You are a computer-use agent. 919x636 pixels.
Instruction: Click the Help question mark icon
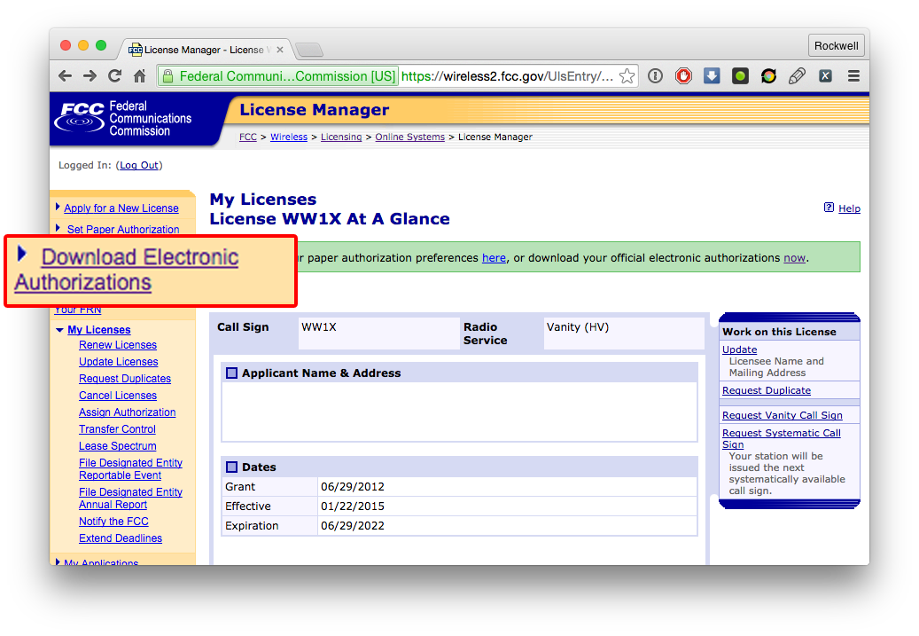tap(829, 208)
